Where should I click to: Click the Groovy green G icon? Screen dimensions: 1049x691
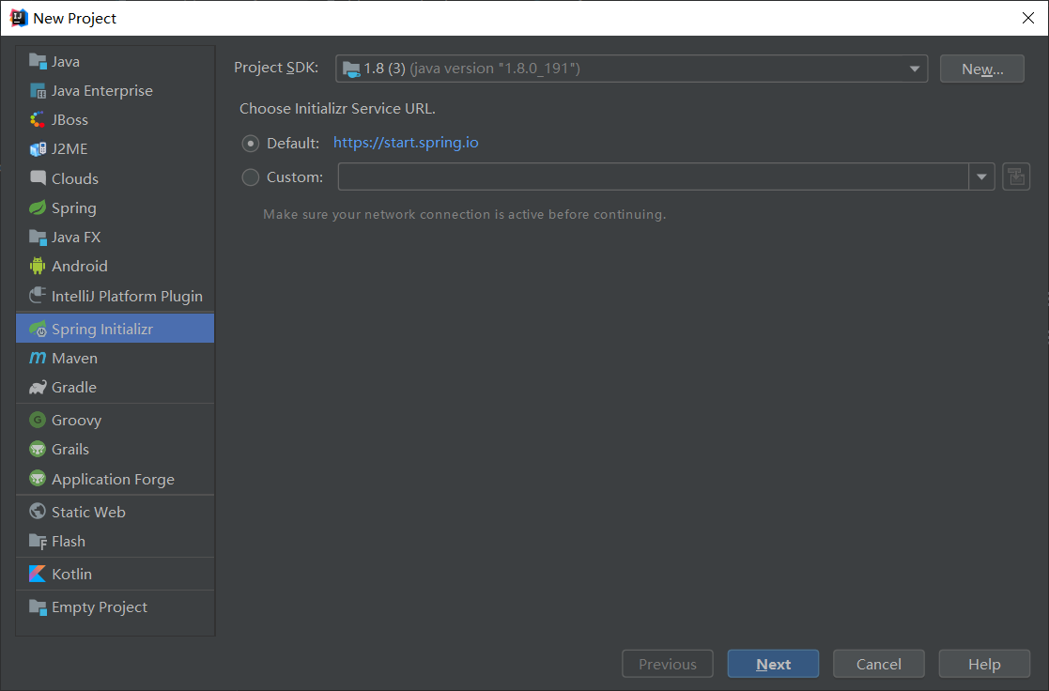pyautogui.click(x=38, y=420)
